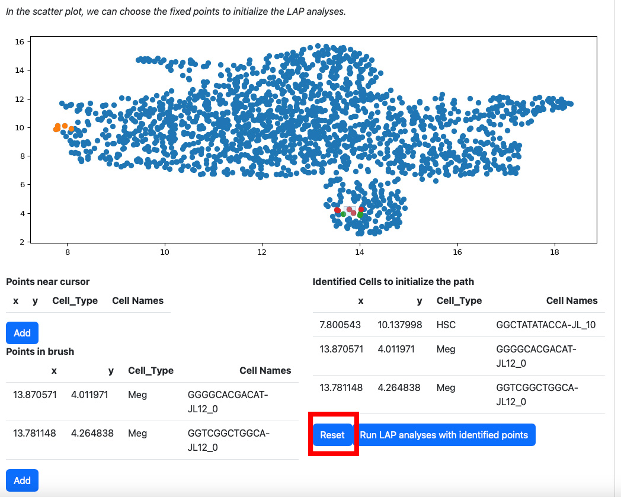
Task: Select GGTCGGCTGGCA-JL12_0 in identified cells table
Action: (537, 395)
